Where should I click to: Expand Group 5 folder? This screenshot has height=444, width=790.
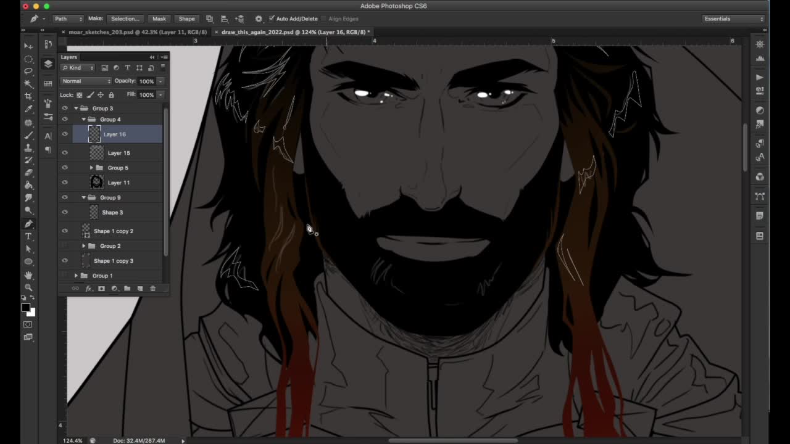click(x=91, y=168)
